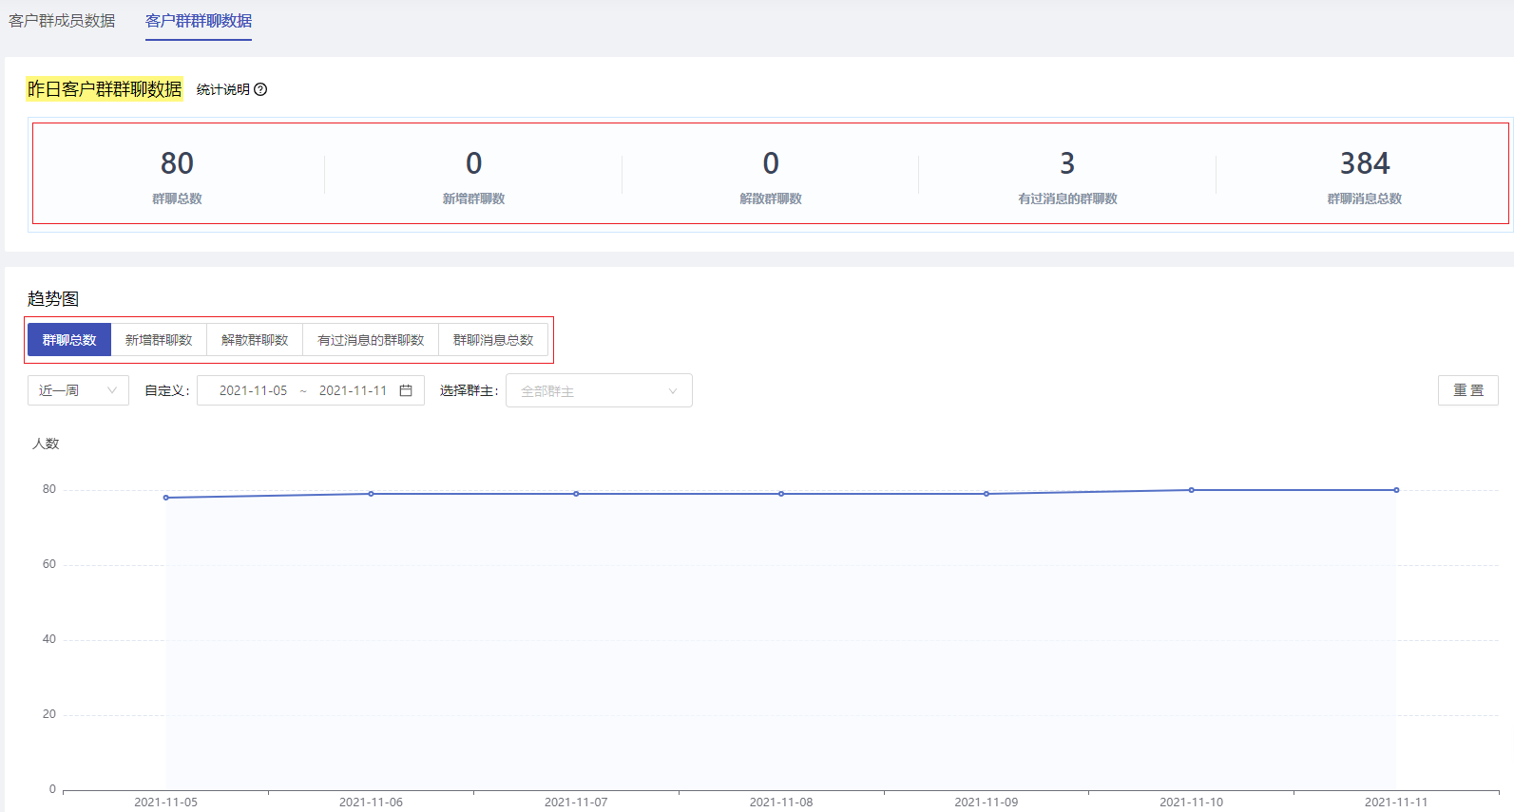Image resolution: width=1514 pixels, height=812 pixels.
Task: Switch to 客户群成员数据 tab
Action: 62,21
